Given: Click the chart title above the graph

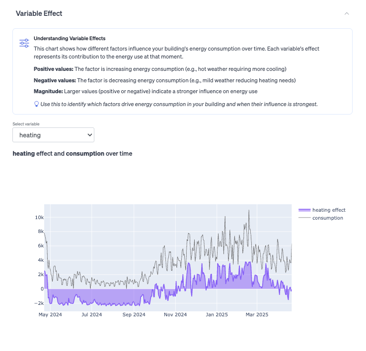Looking at the screenshot, I should (x=73, y=154).
